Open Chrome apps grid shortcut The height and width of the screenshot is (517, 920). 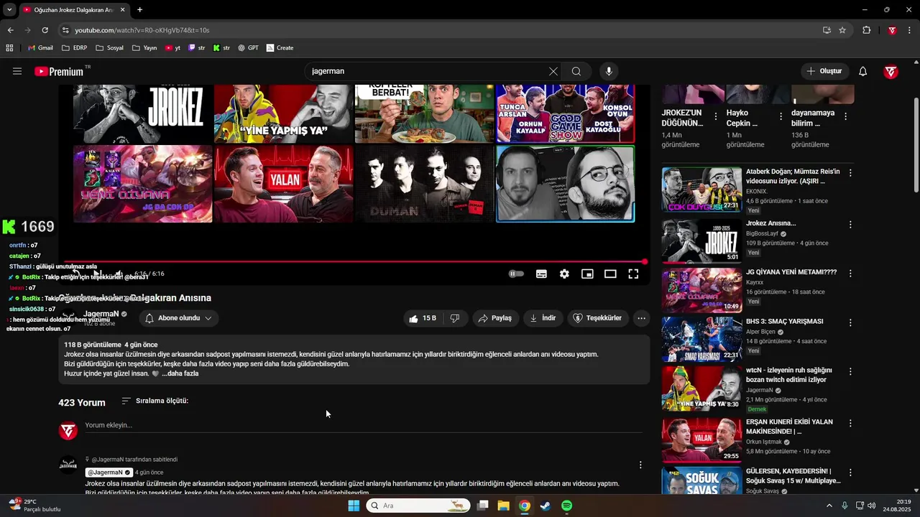[x=9, y=48]
